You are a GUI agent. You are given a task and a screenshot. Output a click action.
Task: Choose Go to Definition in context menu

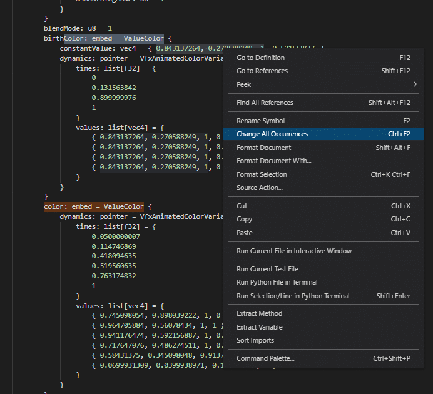click(260, 58)
